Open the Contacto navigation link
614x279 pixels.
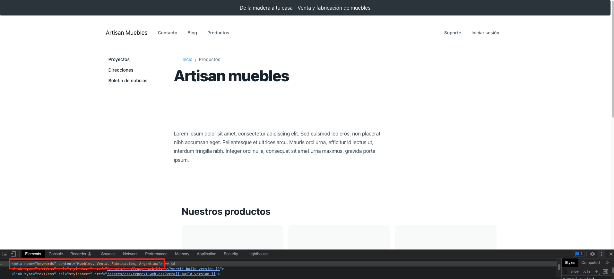168,33
